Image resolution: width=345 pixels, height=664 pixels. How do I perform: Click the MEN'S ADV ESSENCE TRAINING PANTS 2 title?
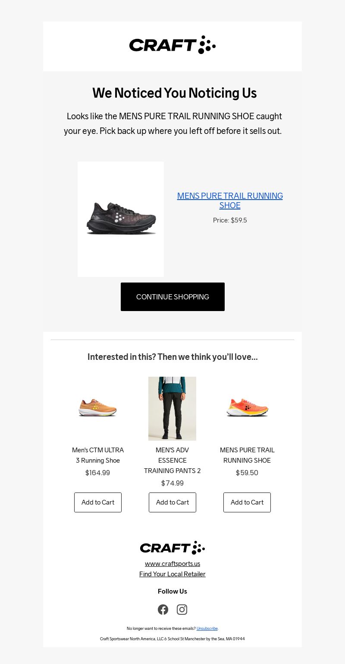(172, 461)
